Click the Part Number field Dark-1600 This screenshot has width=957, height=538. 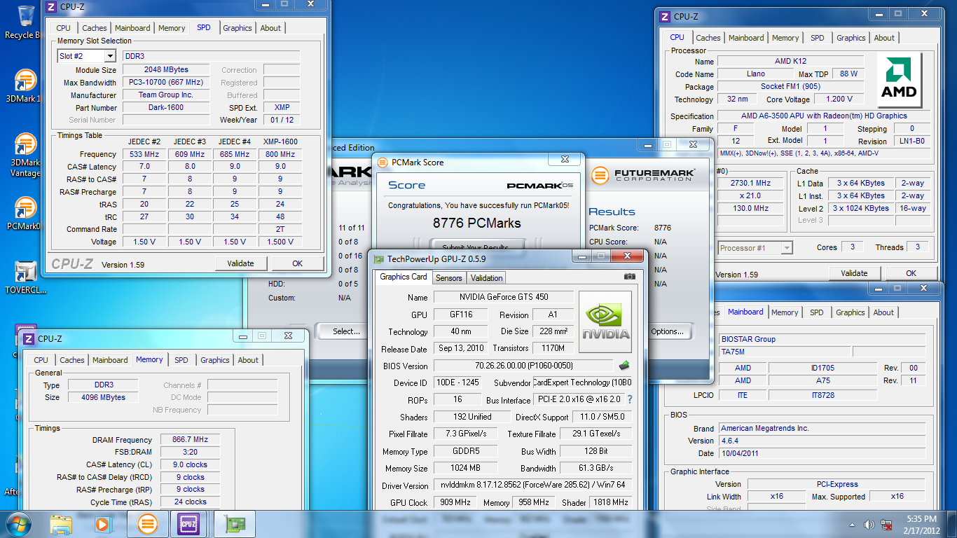166,108
